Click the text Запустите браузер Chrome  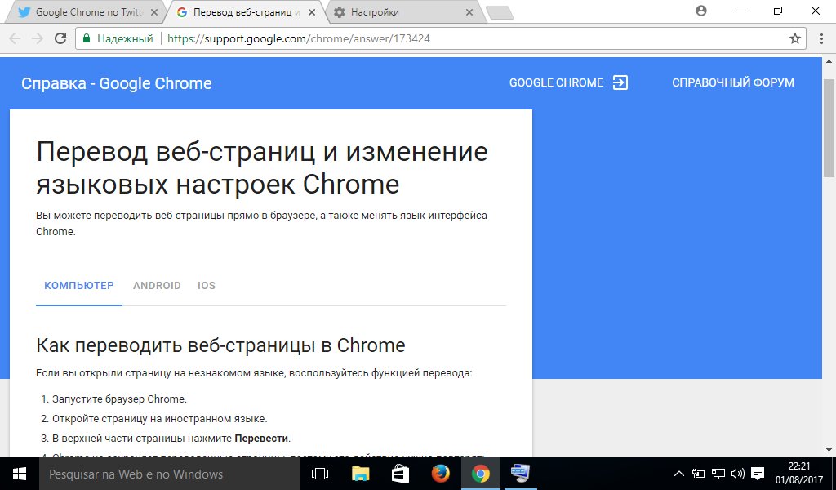tap(119, 399)
